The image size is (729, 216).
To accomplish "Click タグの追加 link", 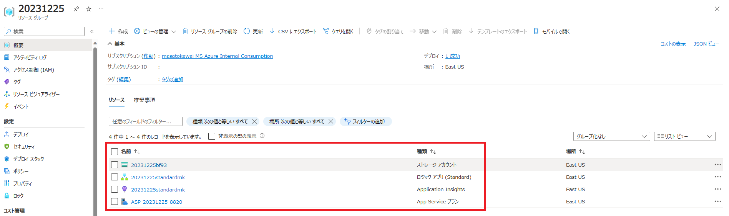I will click(x=173, y=79).
